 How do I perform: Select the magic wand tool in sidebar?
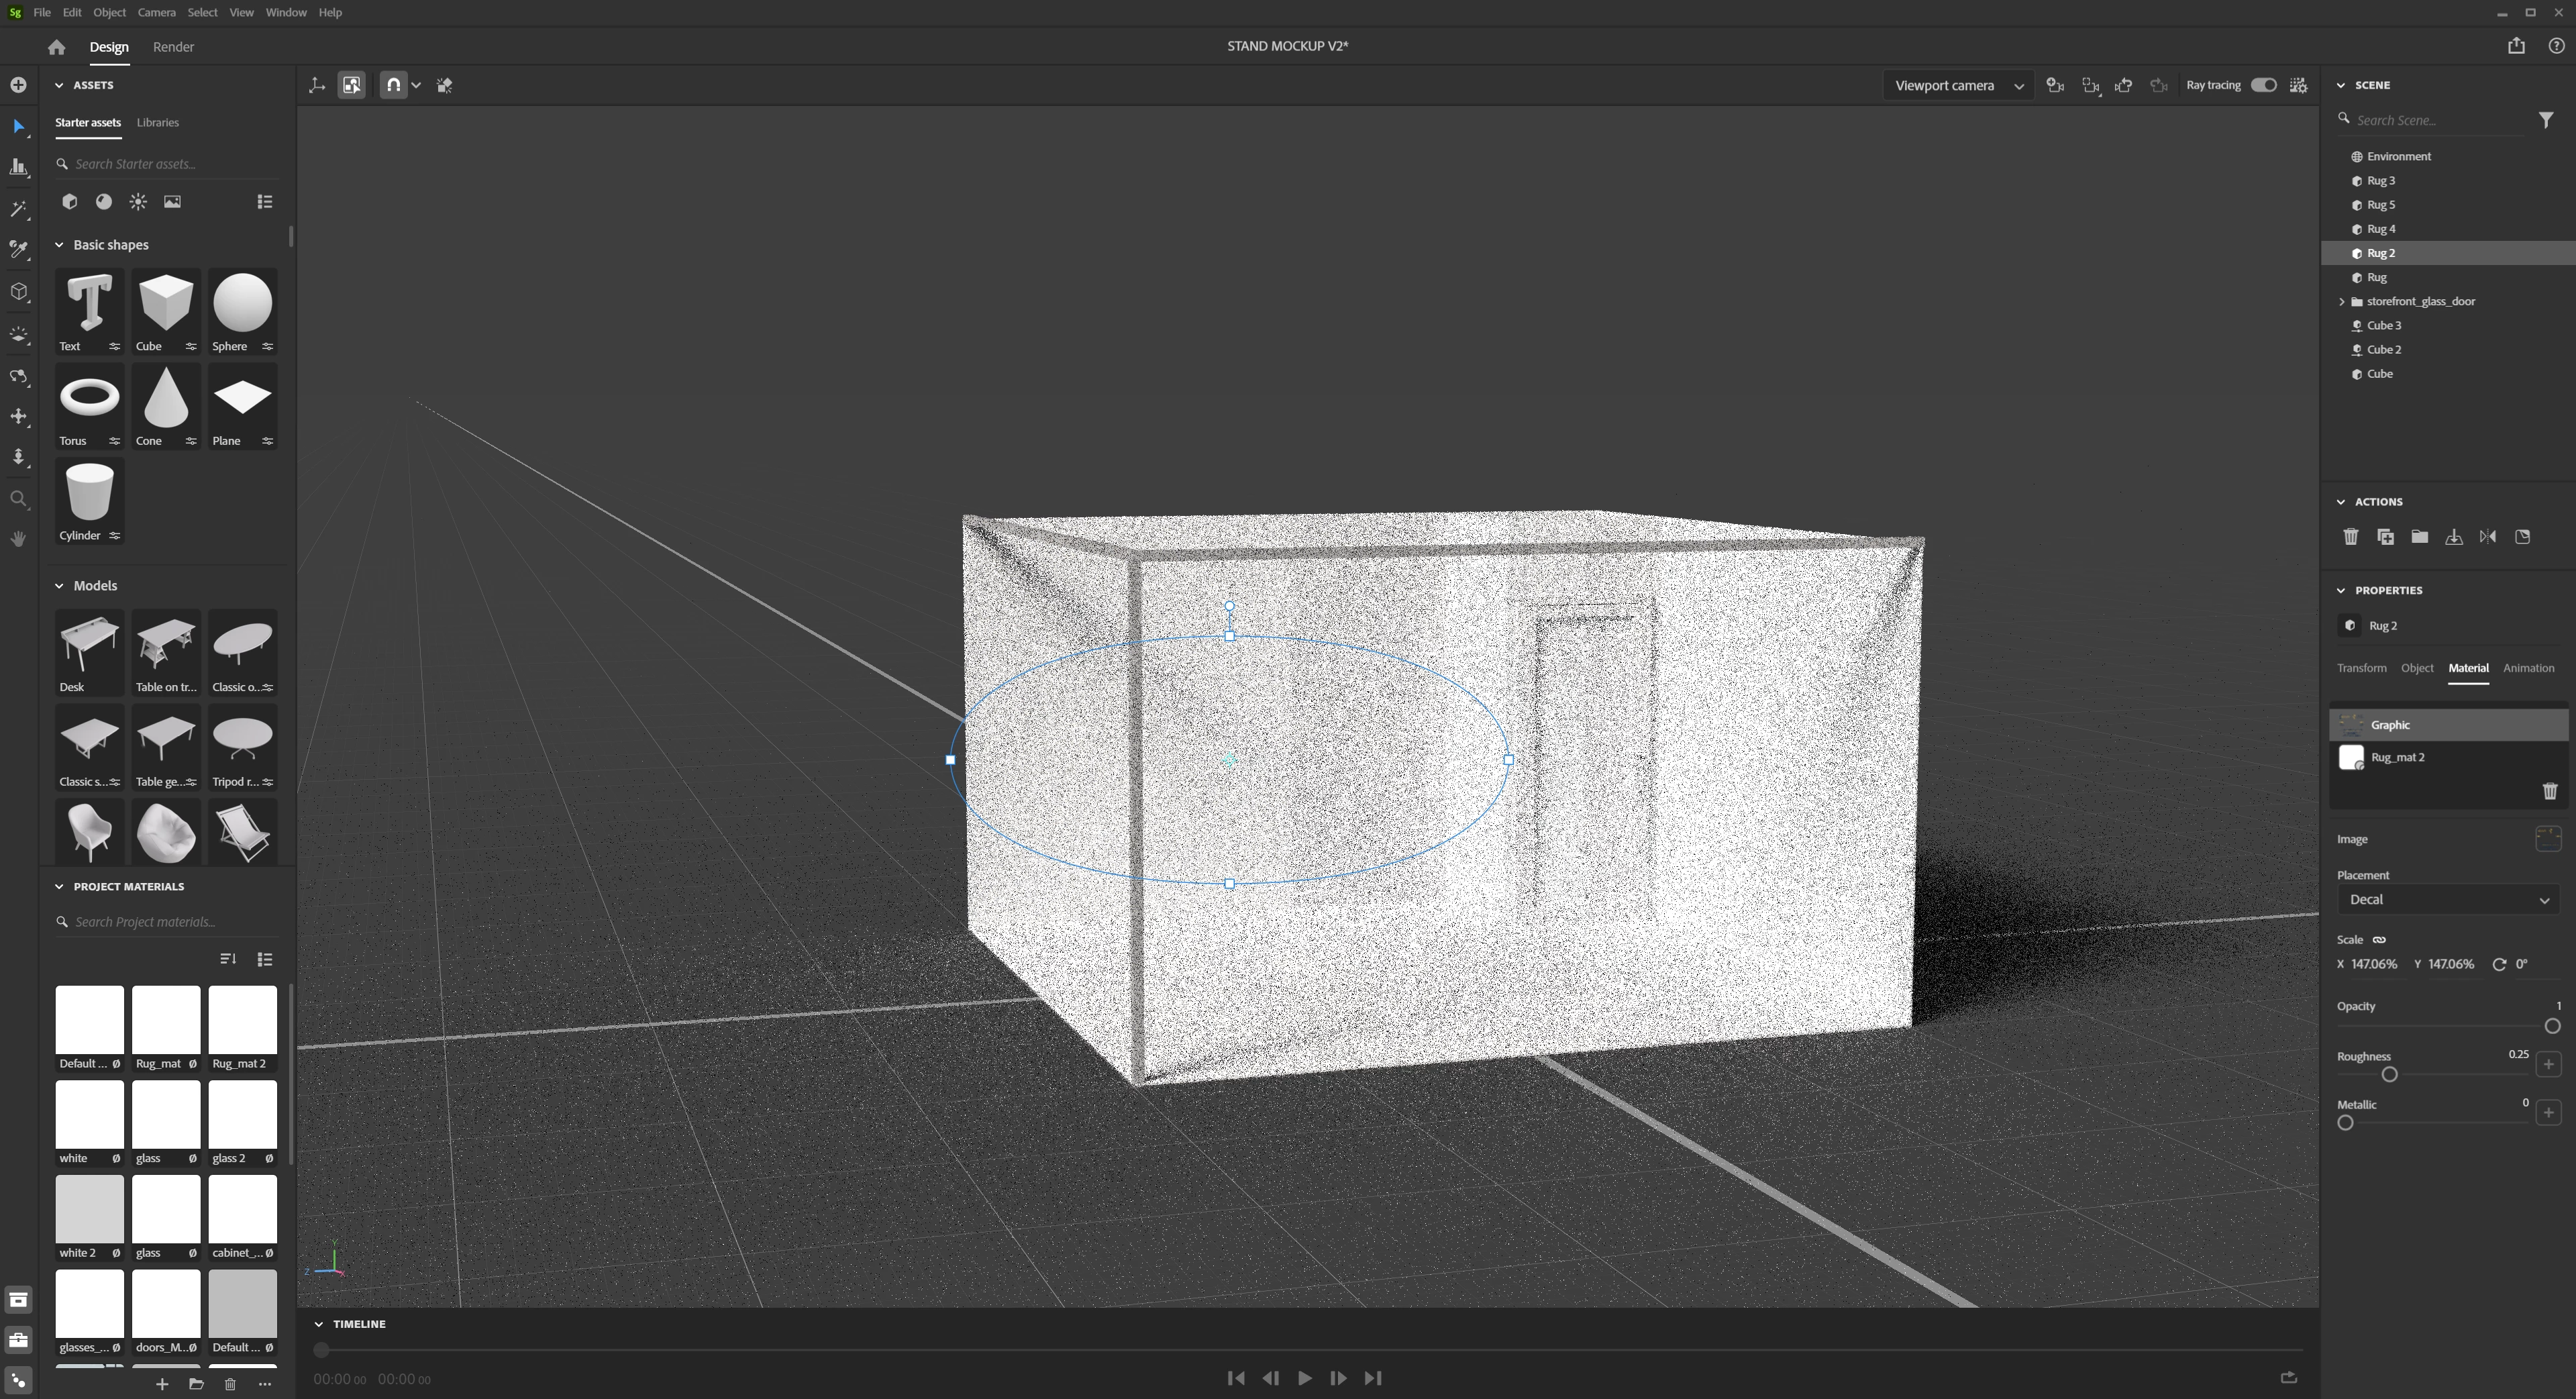[x=18, y=209]
